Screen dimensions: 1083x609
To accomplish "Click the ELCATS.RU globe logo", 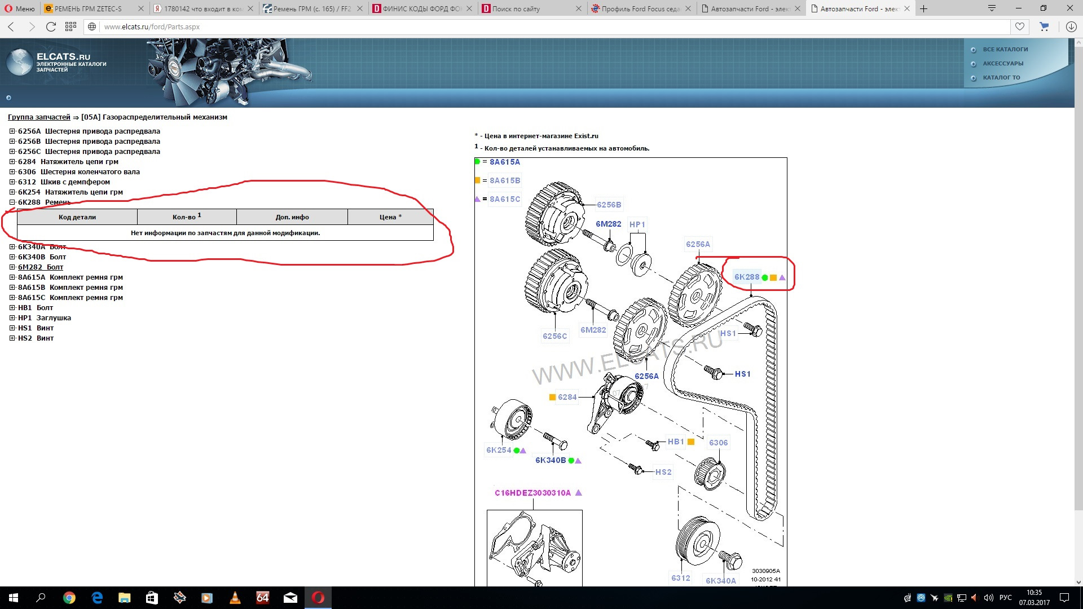I will [19, 62].
